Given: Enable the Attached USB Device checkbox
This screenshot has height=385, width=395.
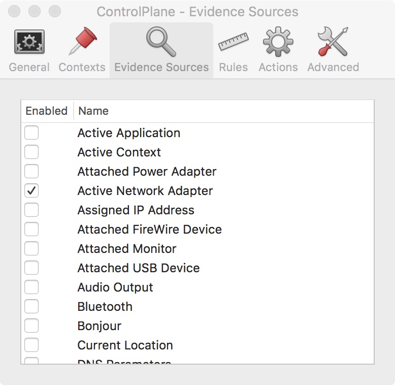Looking at the screenshot, I should tap(31, 268).
